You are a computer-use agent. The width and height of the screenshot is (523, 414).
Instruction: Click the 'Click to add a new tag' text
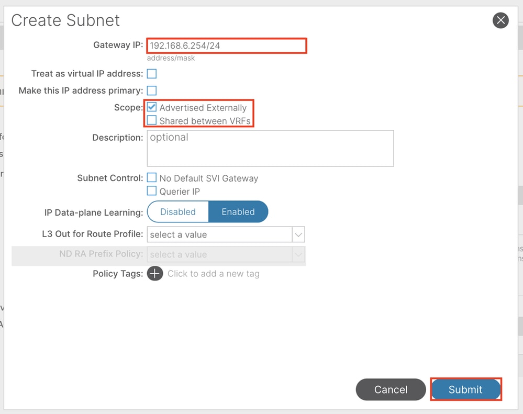[x=214, y=274]
